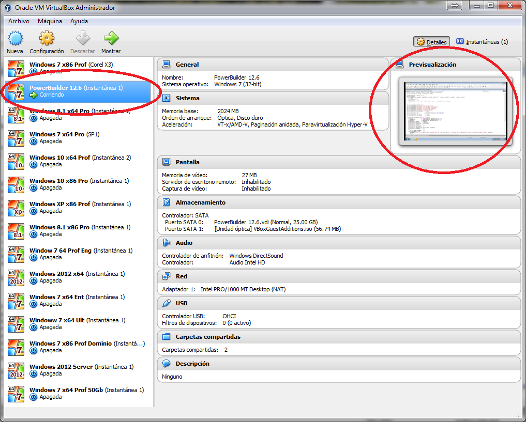Open Configuración gear icon in toolbar
Viewport: 526px width, 422px height.
(47, 39)
